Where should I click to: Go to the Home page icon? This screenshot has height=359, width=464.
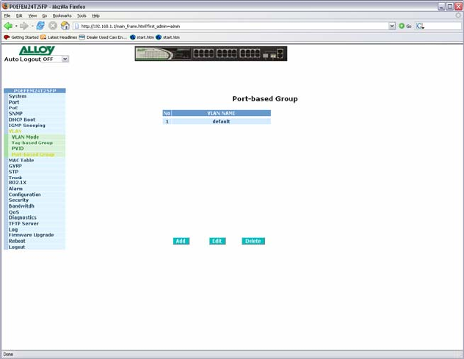click(65, 26)
